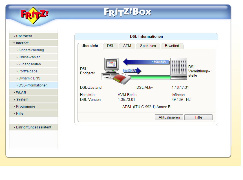The width and height of the screenshot is (243, 180).
Task: Click the DSL-Vermittlungsstelle server rack image
Action: pyautogui.click(x=179, y=69)
